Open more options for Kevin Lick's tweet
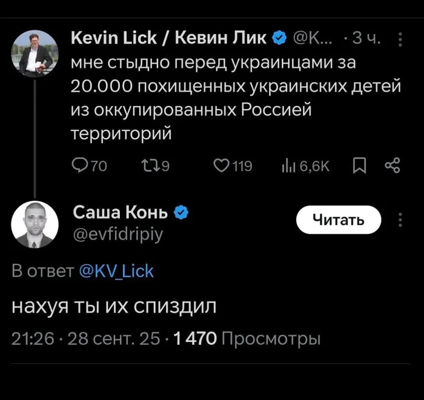 400,40
